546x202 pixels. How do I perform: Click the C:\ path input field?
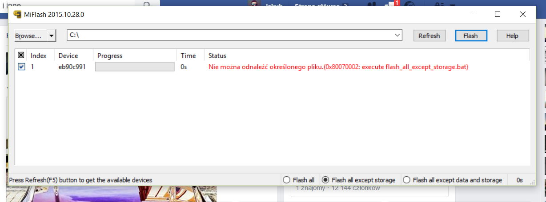click(230, 35)
